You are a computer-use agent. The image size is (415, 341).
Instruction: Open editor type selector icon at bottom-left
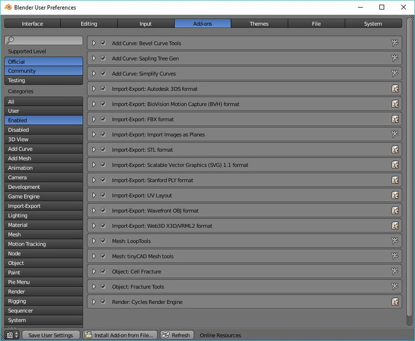(12, 335)
